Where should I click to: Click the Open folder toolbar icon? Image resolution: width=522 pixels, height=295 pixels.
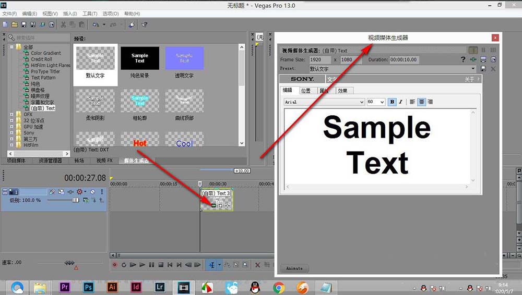[14, 24]
